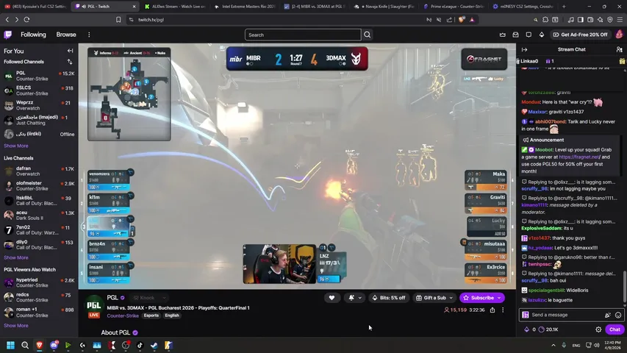Open the dafran live channel

(x=39, y=171)
